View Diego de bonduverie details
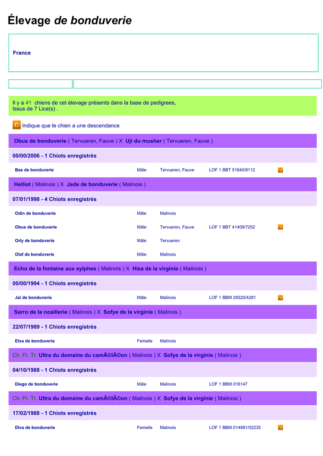The height and width of the screenshot is (456, 323). pos(37,384)
